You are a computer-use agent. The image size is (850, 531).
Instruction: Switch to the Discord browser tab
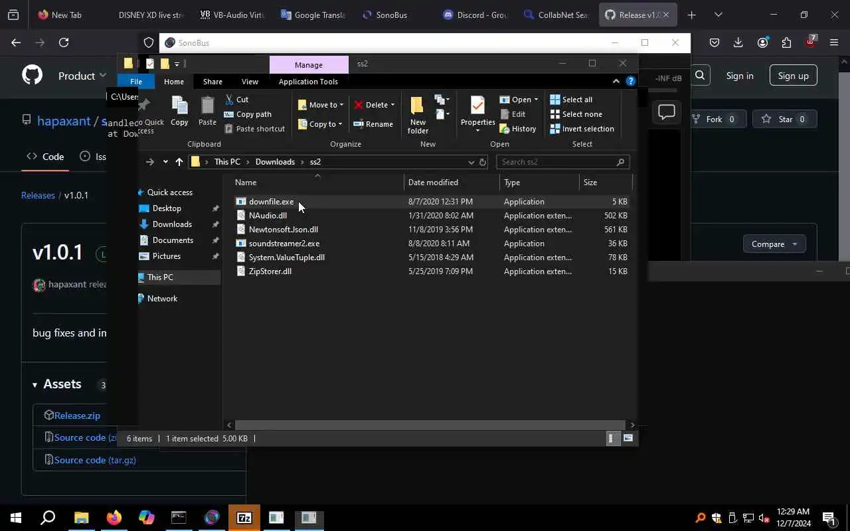pos(475,15)
